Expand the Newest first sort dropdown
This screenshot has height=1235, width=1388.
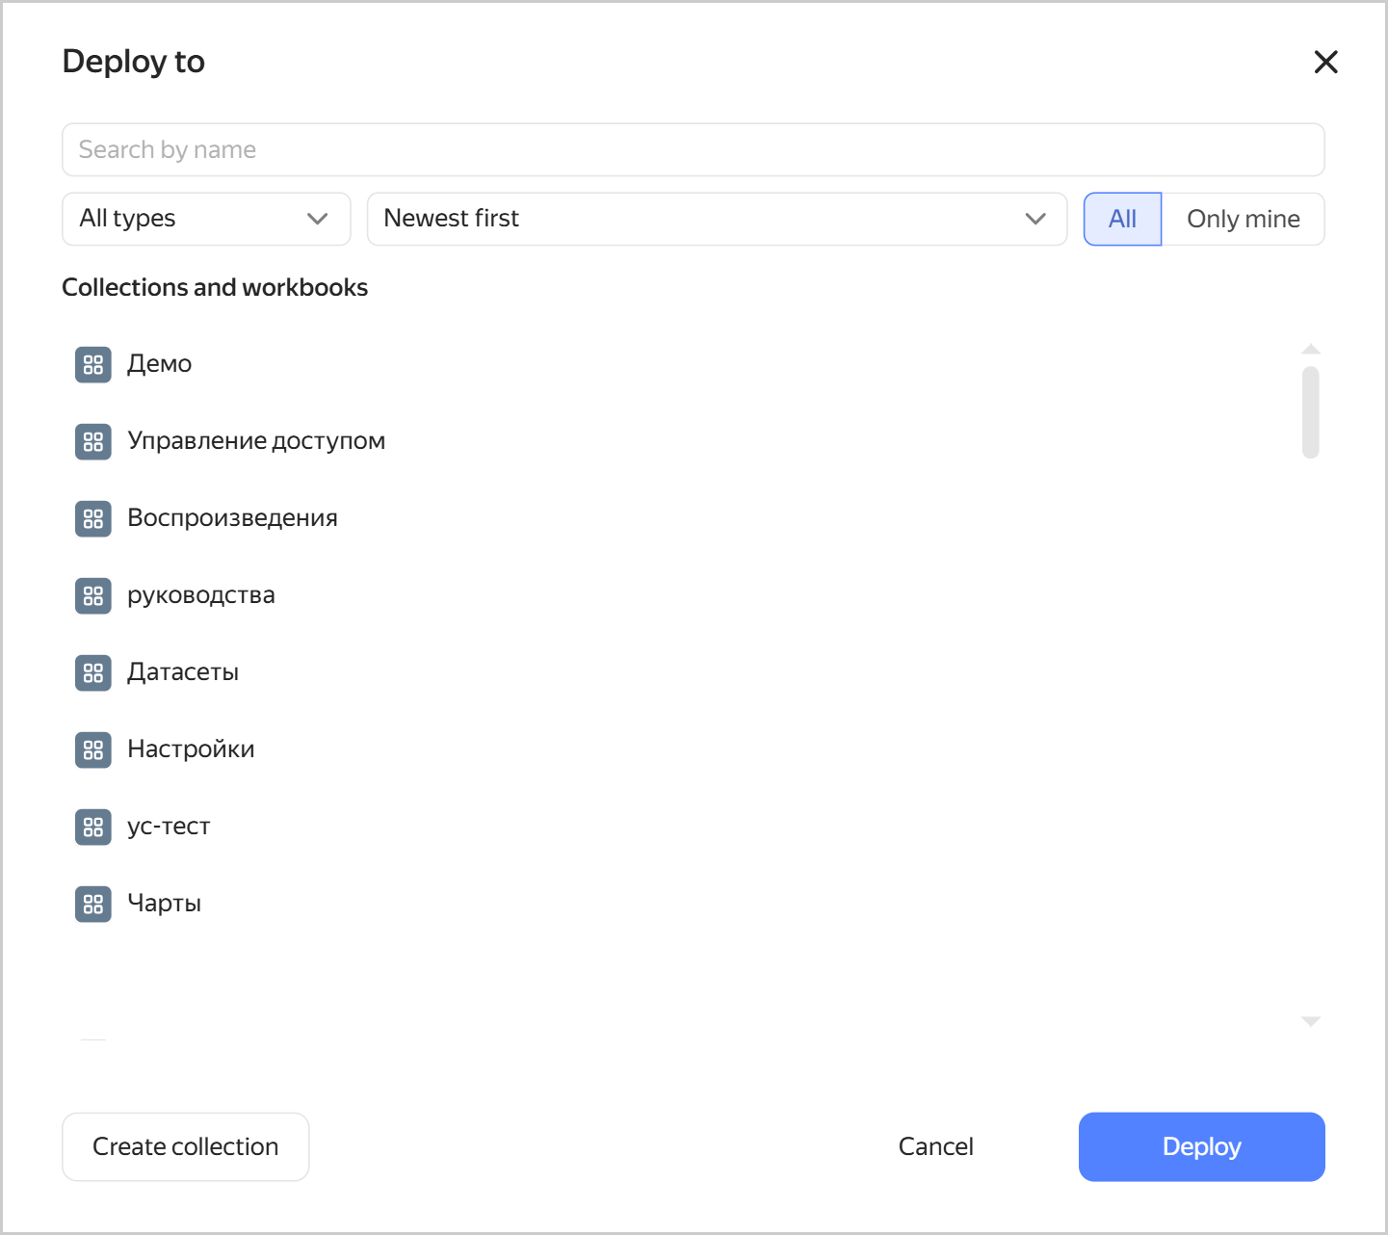(717, 219)
